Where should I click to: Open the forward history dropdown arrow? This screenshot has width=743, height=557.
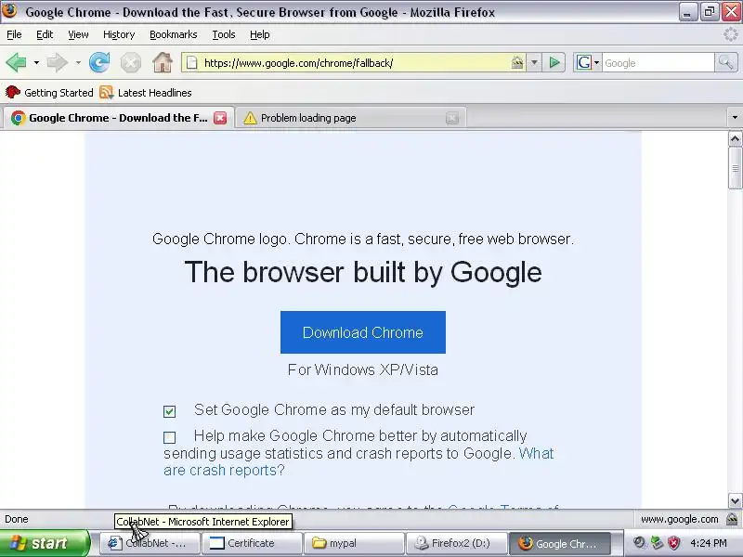(x=78, y=62)
